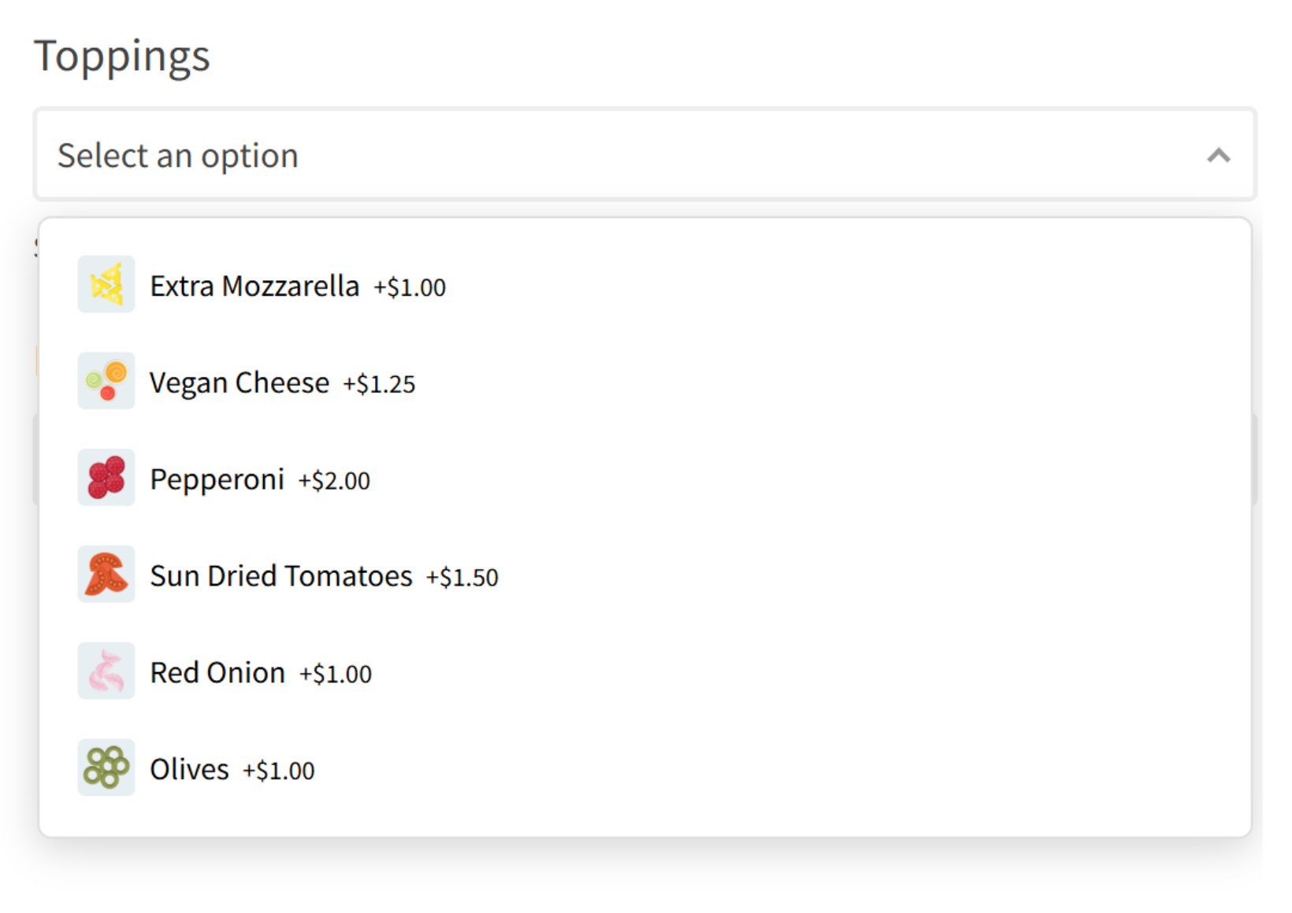The image size is (1292, 913).
Task: Click the Select an option dropdown box
Action: point(551,155)
